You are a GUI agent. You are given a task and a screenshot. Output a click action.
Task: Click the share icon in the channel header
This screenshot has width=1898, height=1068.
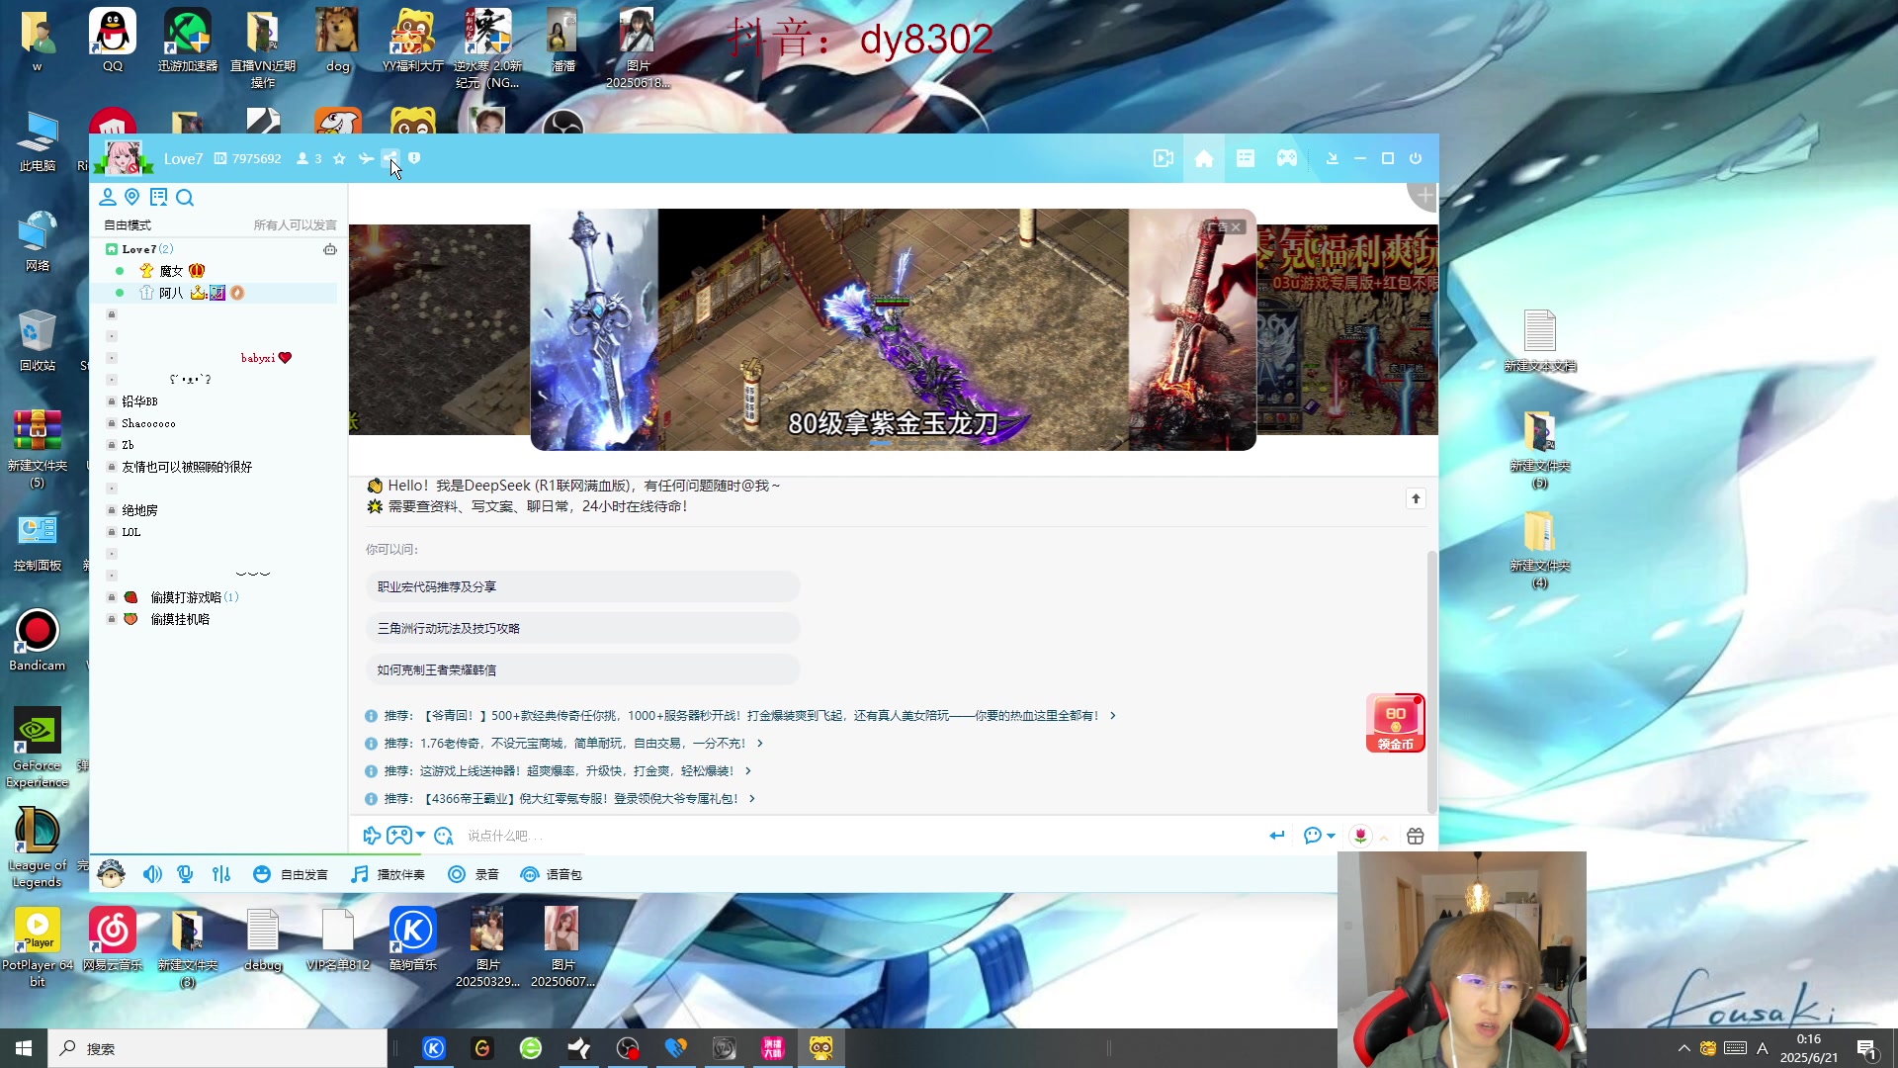tap(390, 158)
